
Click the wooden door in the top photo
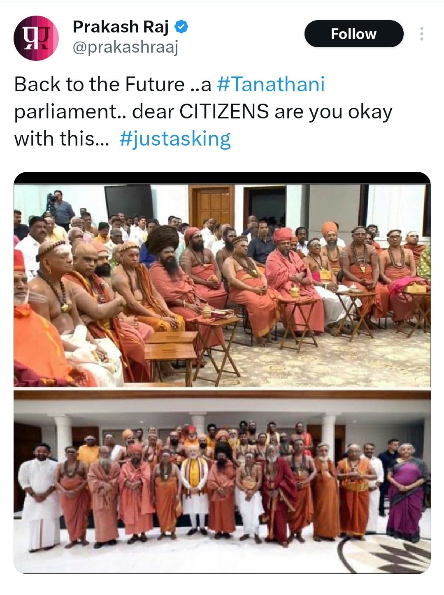tap(212, 206)
